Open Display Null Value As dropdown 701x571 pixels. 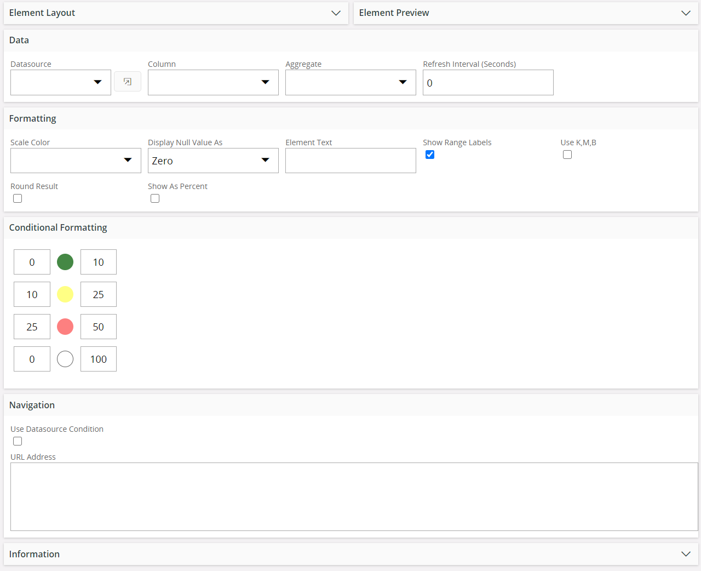[213, 161]
